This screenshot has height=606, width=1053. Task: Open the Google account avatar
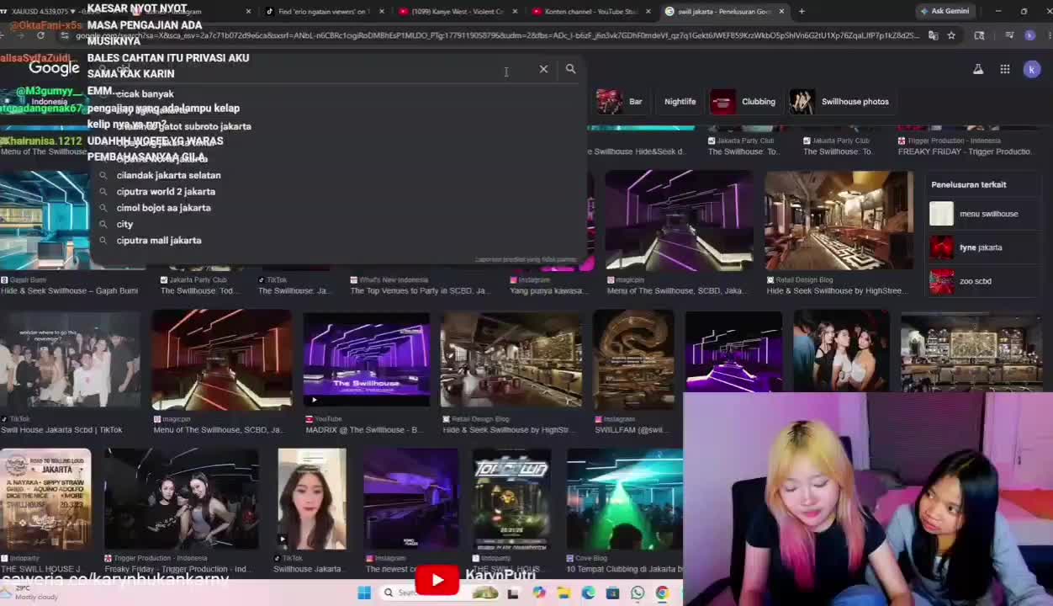(1032, 69)
